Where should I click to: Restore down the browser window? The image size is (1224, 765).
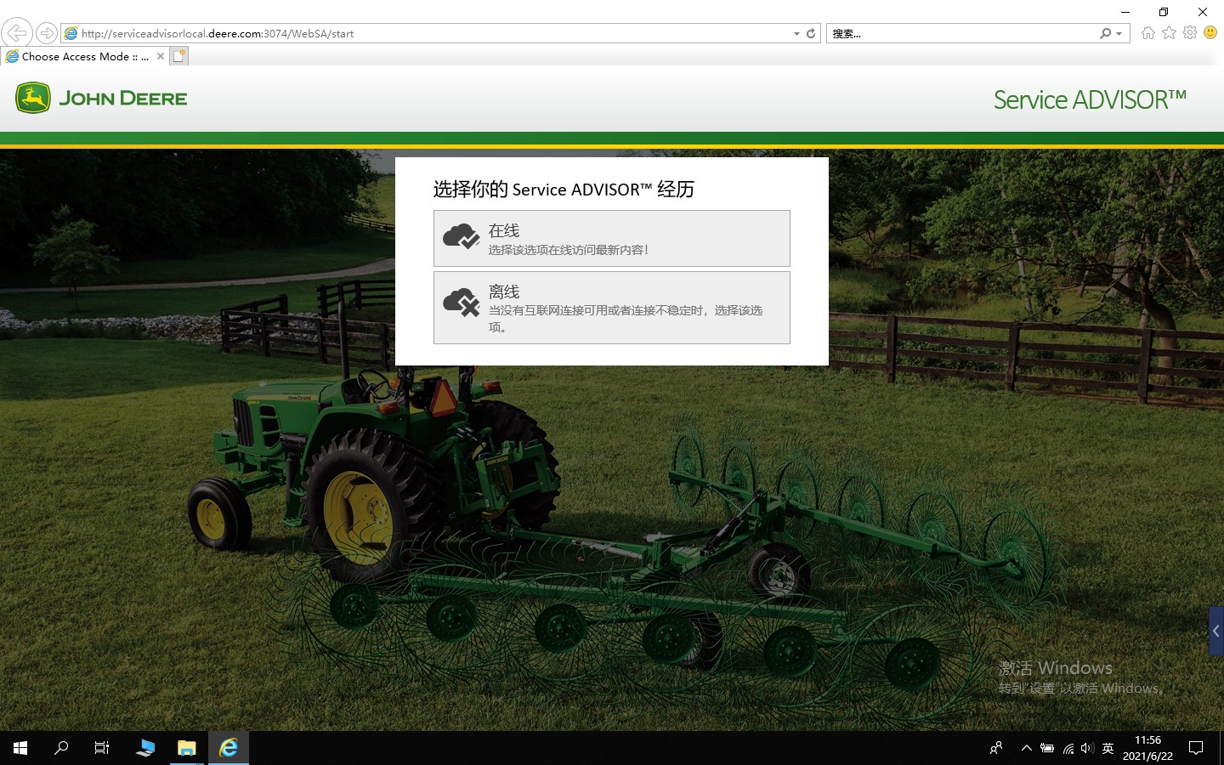(1164, 12)
